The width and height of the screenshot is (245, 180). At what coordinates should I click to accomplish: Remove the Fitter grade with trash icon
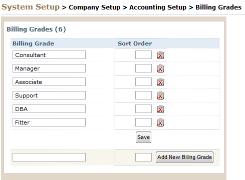[160, 122]
